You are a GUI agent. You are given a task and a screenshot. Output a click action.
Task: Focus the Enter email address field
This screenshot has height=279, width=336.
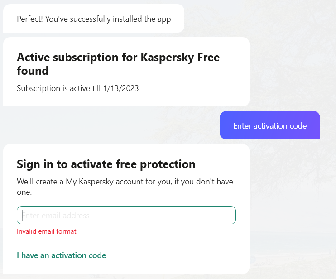click(126, 215)
